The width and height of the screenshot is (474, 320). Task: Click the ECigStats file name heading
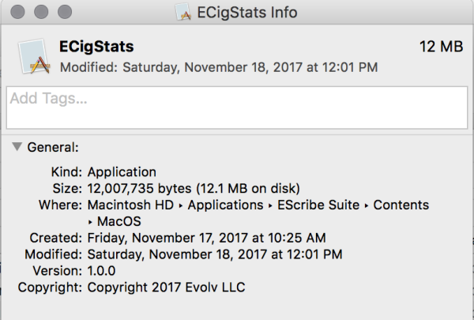pyautogui.click(x=96, y=47)
